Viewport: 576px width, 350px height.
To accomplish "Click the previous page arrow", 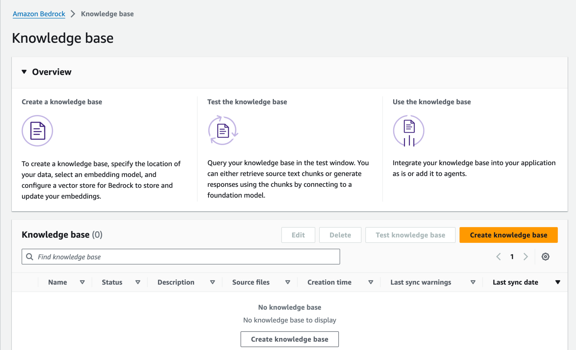I will 499,257.
